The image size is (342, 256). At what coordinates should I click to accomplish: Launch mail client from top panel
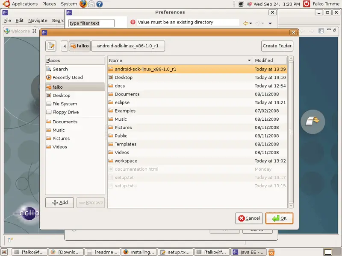click(91, 4)
